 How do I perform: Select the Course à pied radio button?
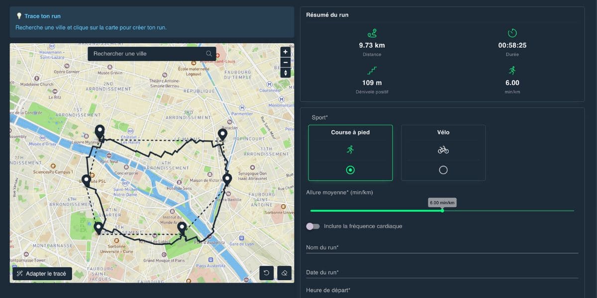[x=350, y=170]
